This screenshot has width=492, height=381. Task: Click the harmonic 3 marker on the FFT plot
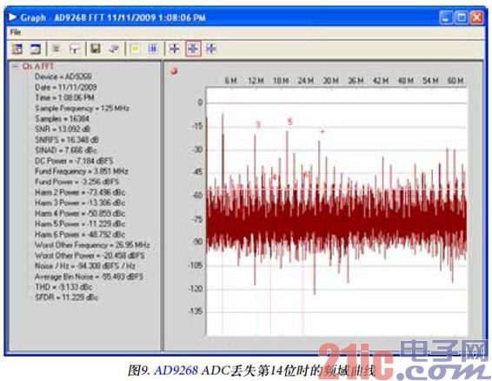click(x=258, y=124)
